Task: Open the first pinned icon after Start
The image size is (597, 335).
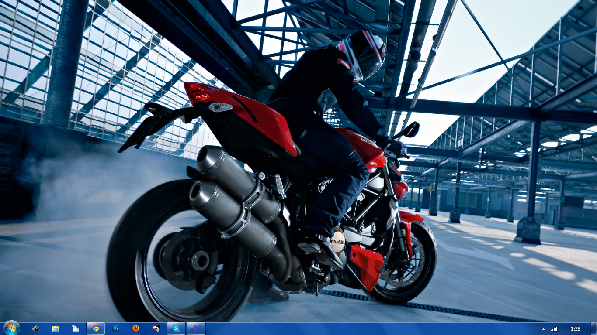Action: [x=35, y=328]
